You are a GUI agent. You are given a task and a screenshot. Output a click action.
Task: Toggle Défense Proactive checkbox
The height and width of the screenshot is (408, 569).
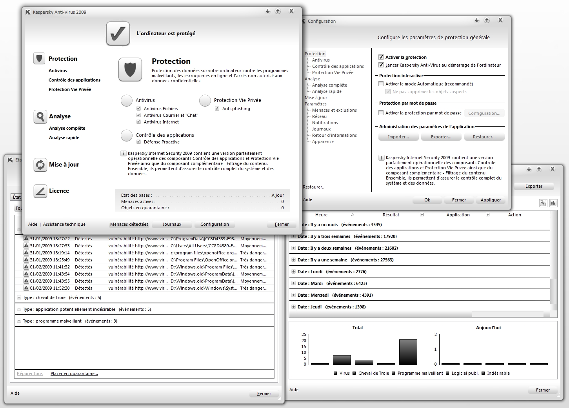(138, 142)
